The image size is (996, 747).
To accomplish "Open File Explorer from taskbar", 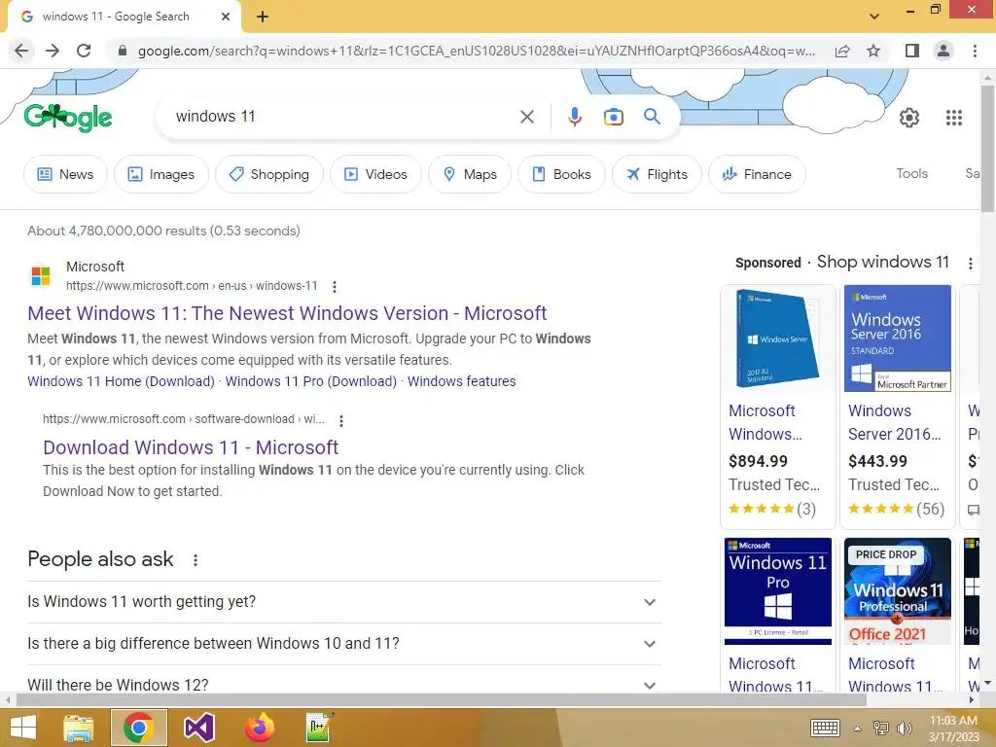I will click(78, 728).
